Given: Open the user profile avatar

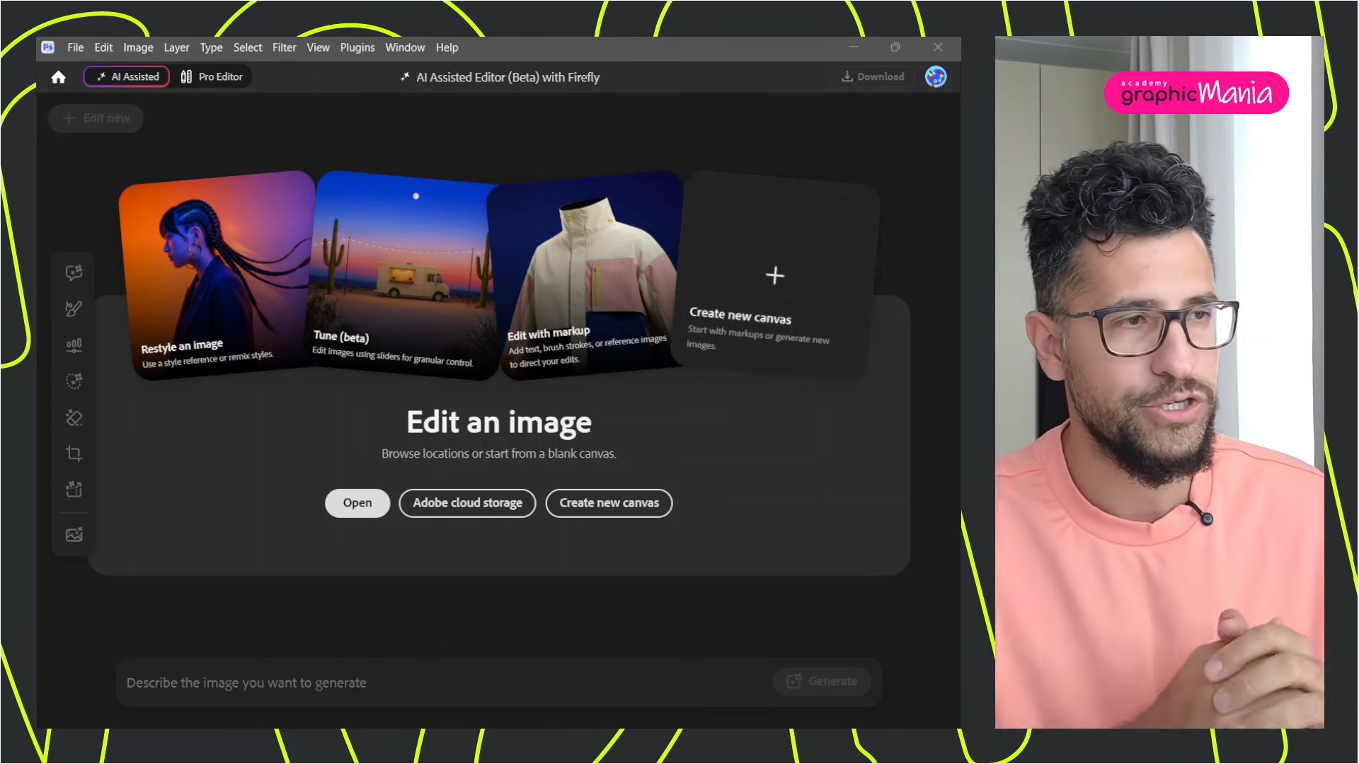Looking at the screenshot, I should tap(936, 76).
